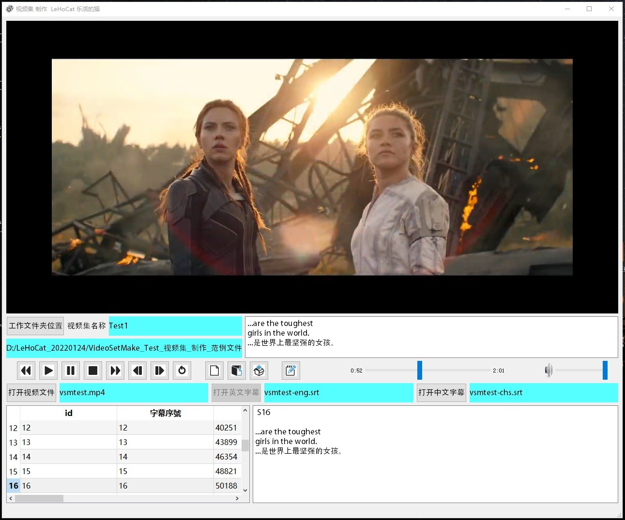Screen dimensions: 625x520
Task: Click the vsmtest.mp4 file name field
Action: pos(134,392)
